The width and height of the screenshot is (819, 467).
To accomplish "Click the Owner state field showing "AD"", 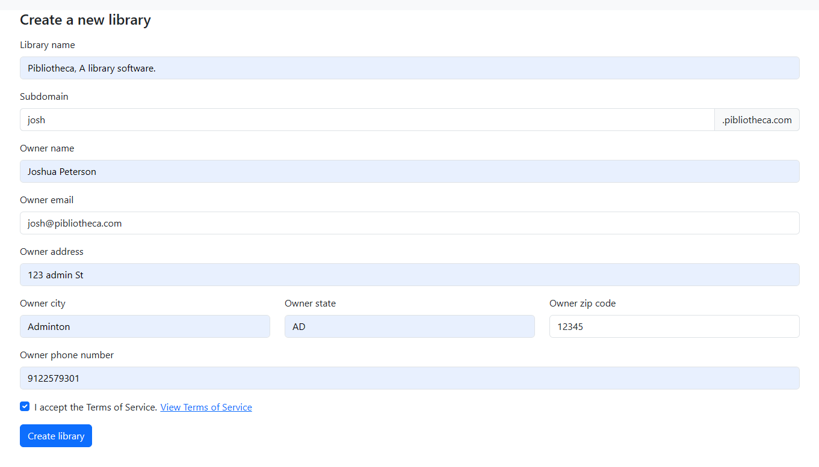I will coord(409,326).
